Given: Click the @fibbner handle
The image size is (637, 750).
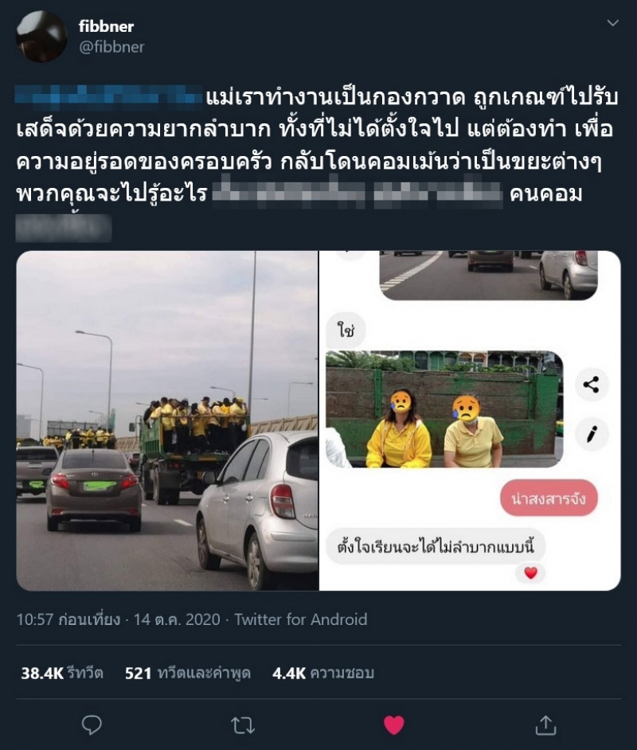Looking at the screenshot, I should [111, 47].
